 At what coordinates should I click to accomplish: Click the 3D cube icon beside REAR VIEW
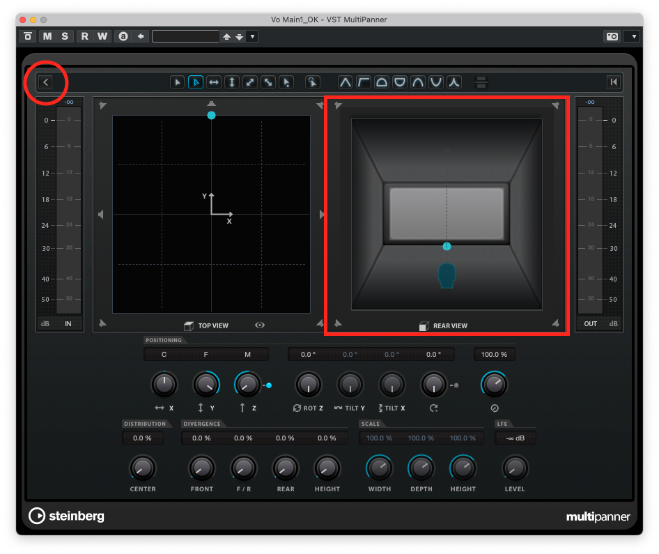tap(424, 325)
